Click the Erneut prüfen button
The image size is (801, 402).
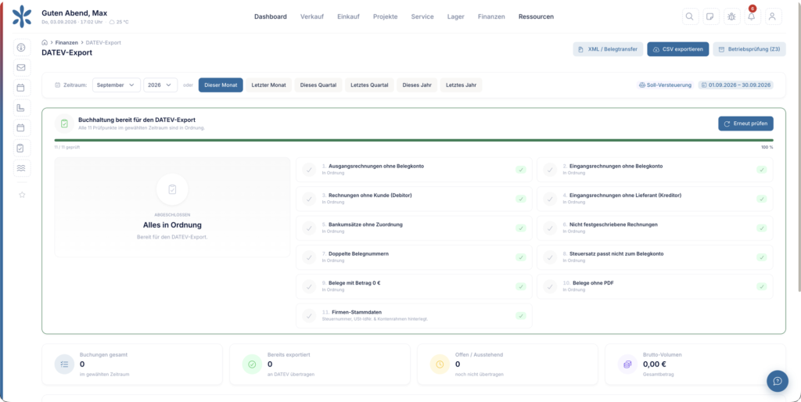pos(745,124)
